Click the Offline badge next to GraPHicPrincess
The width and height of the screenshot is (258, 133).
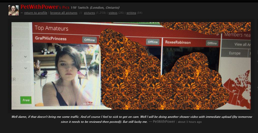(89, 40)
